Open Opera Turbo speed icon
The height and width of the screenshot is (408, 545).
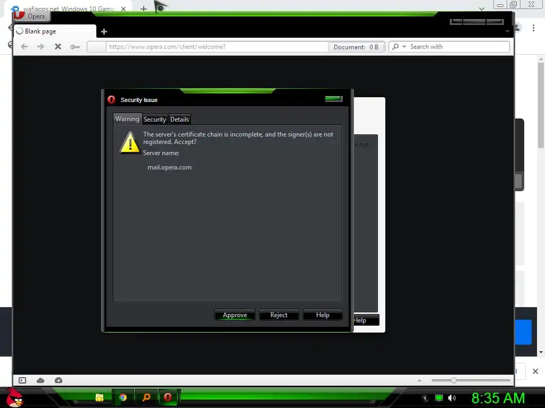pyautogui.click(x=59, y=380)
